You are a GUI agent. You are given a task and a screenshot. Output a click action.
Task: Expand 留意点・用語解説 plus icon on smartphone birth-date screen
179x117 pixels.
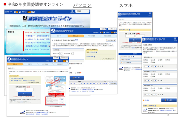click(155, 106)
